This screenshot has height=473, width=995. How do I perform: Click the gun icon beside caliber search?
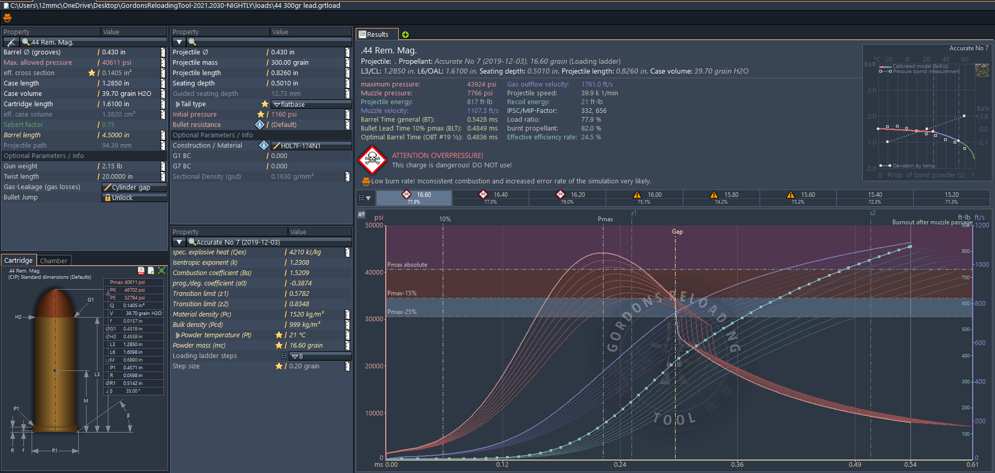coord(11,42)
